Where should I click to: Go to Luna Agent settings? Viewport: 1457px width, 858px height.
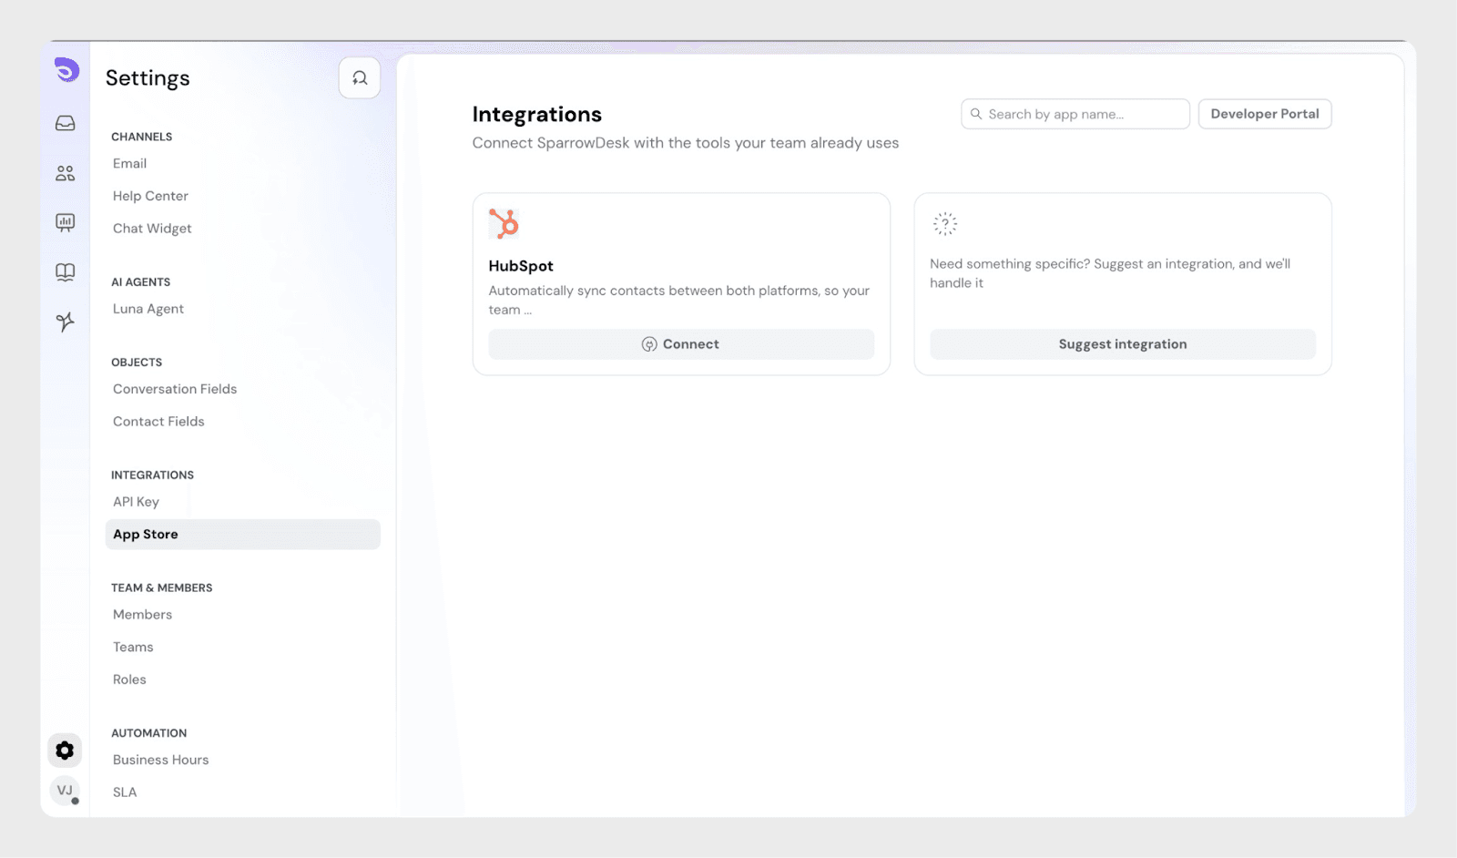(x=148, y=309)
